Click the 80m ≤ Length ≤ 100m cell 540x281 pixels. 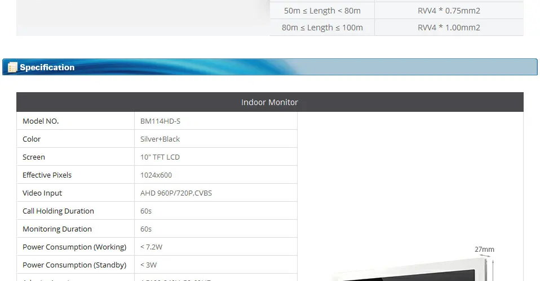(x=322, y=28)
